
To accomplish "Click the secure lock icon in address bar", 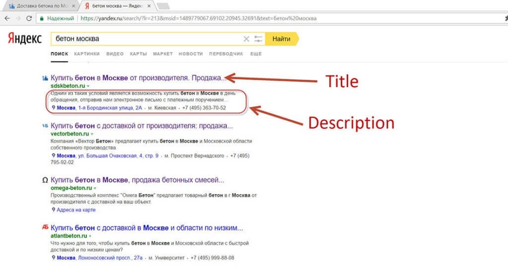I will (42, 18).
